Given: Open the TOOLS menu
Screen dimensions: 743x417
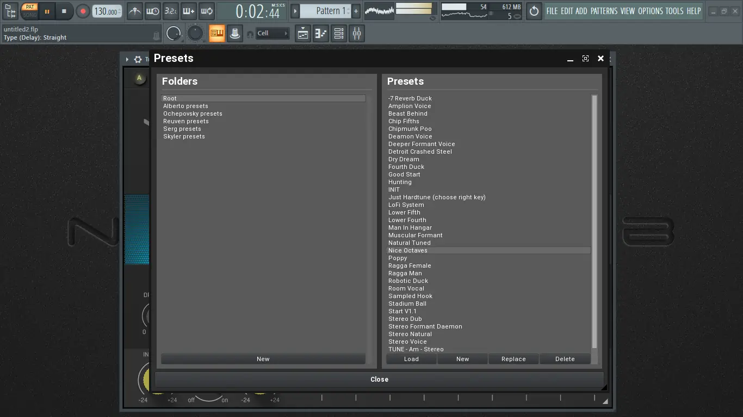Looking at the screenshot, I should [674, 11].
